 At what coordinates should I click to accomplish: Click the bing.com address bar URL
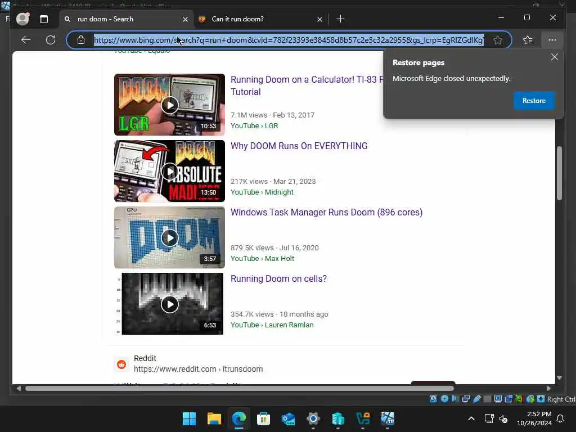coord(289,40)
